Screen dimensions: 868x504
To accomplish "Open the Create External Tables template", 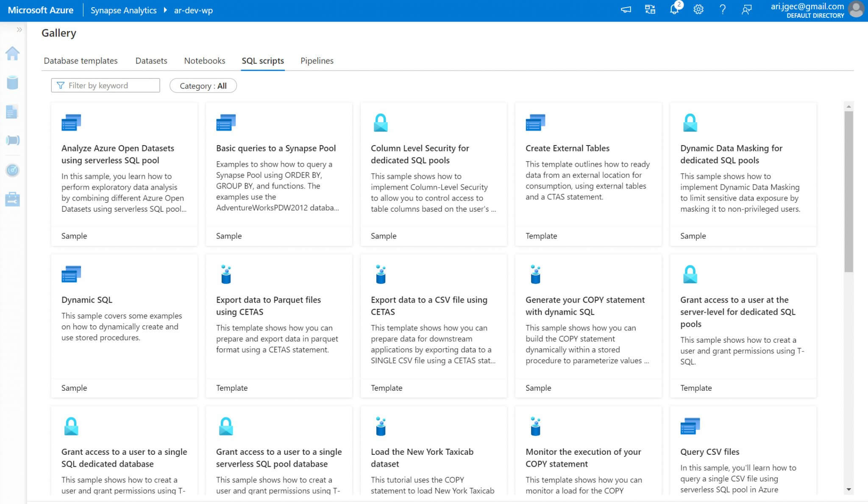I will (x=588, y=174).
